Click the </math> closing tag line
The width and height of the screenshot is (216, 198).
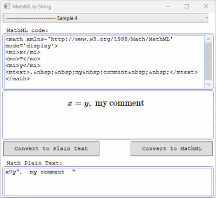[x=18, y=79]
